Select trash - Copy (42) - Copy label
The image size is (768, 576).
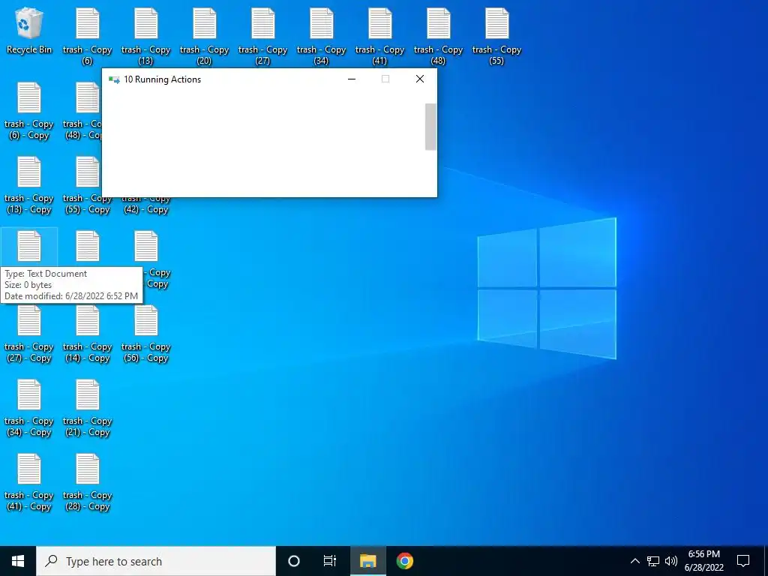(145, 205)
